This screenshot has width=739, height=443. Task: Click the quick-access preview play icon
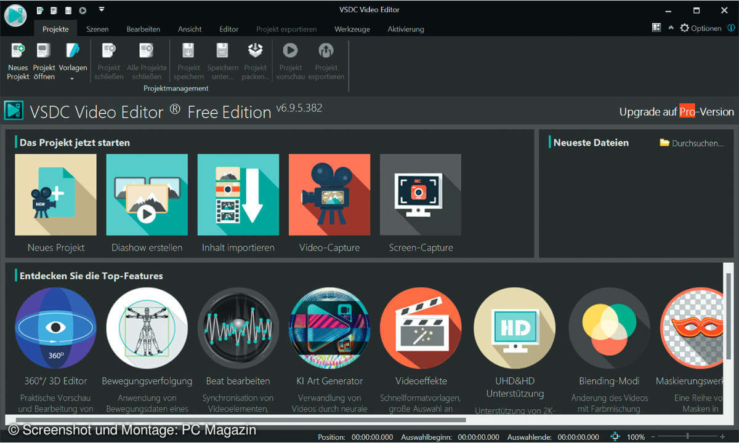tap(83, 10)
